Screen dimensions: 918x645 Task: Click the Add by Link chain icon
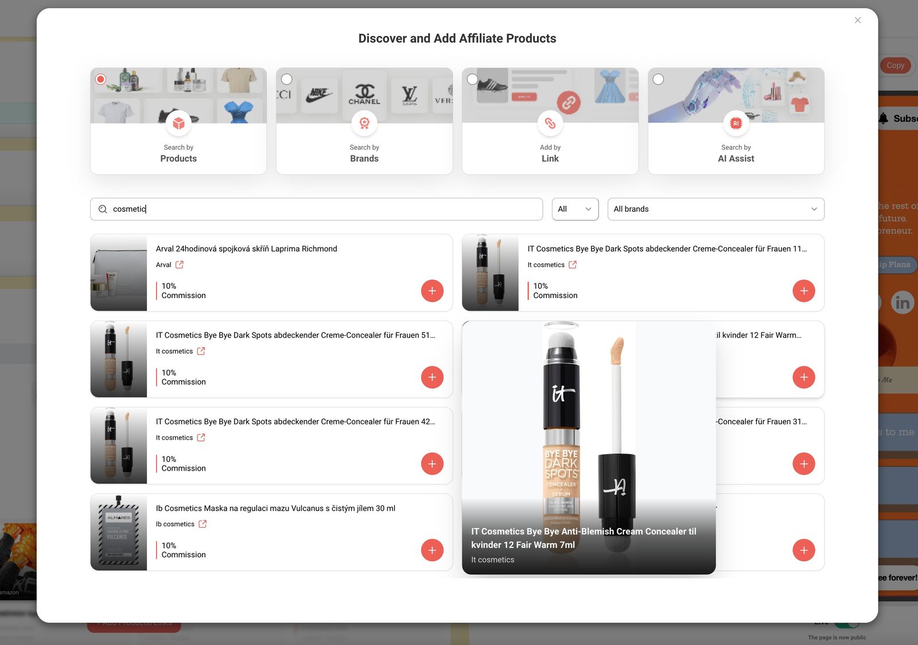(550, 123)
